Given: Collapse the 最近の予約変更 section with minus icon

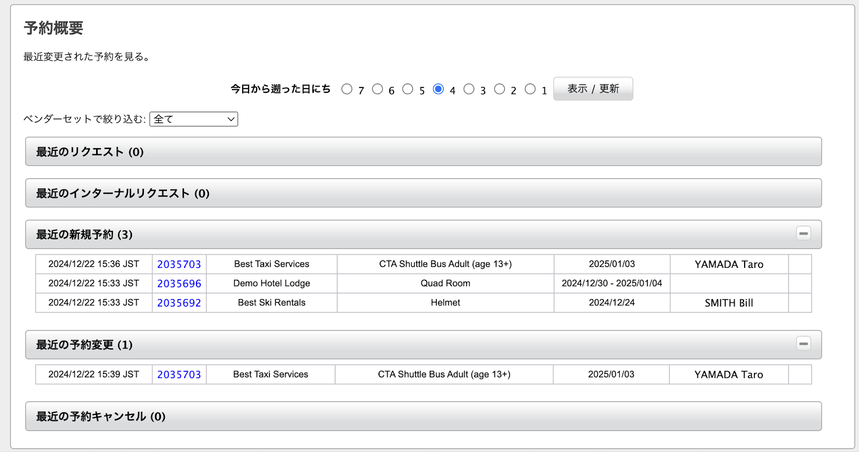Looking at the screenshot, I should 803,344.
